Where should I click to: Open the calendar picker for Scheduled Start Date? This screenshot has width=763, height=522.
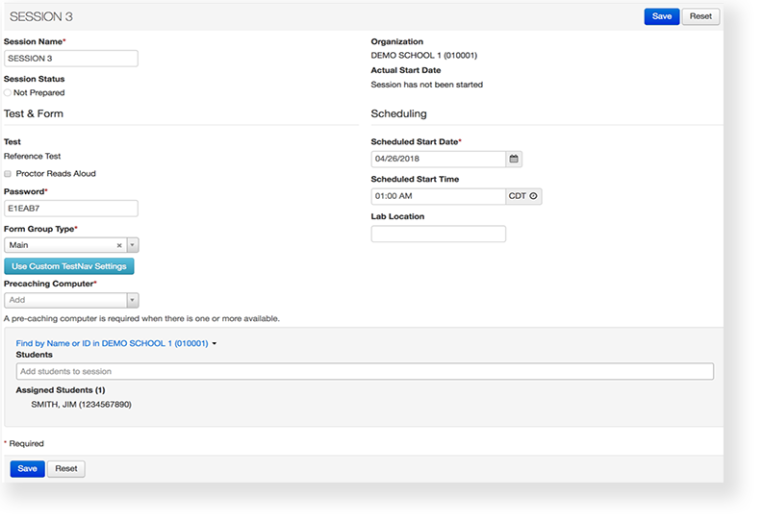tap(514, 159)
